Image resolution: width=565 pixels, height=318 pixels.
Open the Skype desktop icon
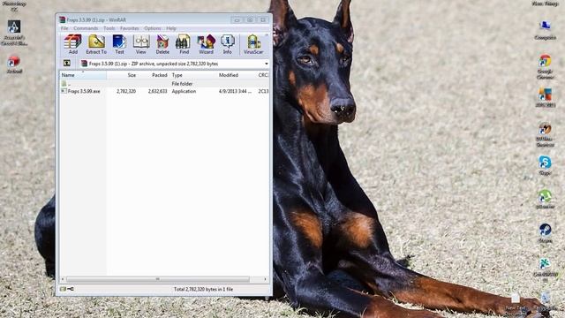coord(545,165)
